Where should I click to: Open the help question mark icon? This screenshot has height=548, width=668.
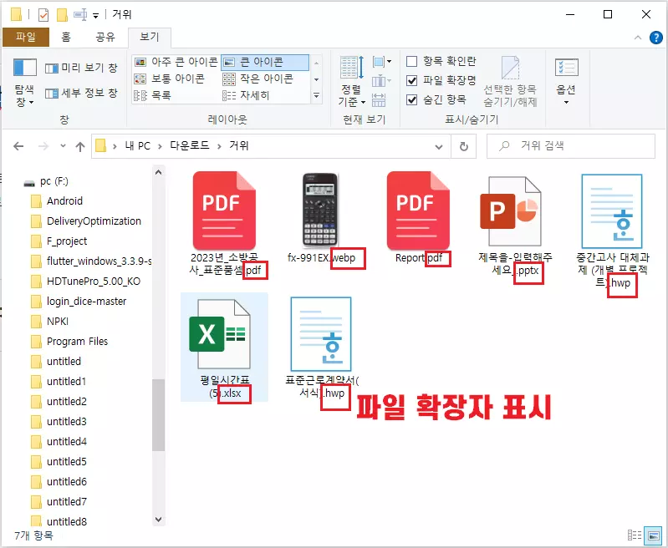(656, 38)
